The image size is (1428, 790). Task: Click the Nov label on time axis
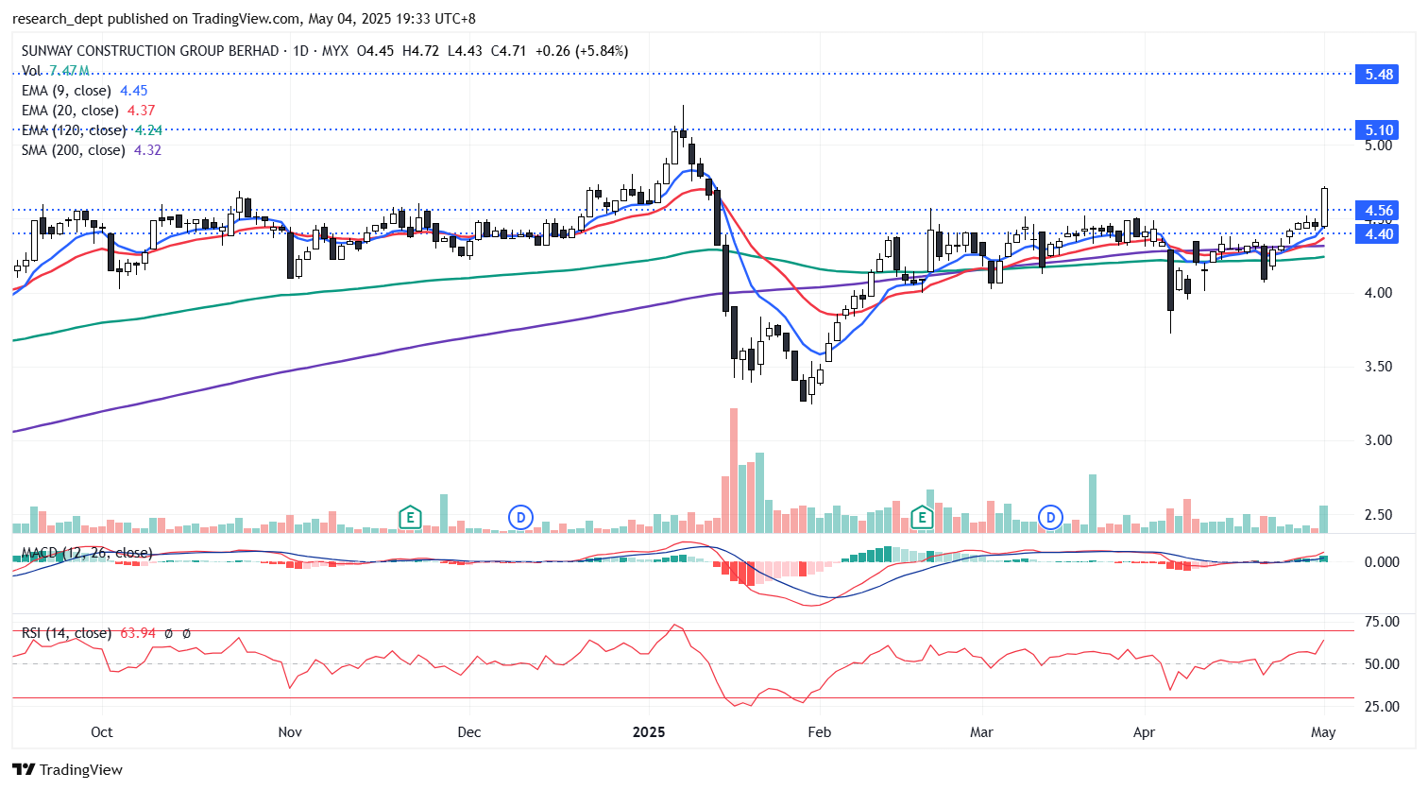pos(290,732)
